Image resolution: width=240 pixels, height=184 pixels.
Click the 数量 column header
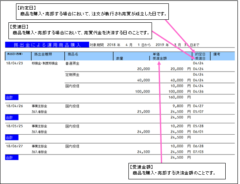click(120, 59)
